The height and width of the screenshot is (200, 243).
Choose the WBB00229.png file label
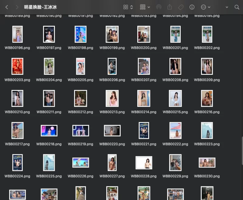click(x=175, y=176)
